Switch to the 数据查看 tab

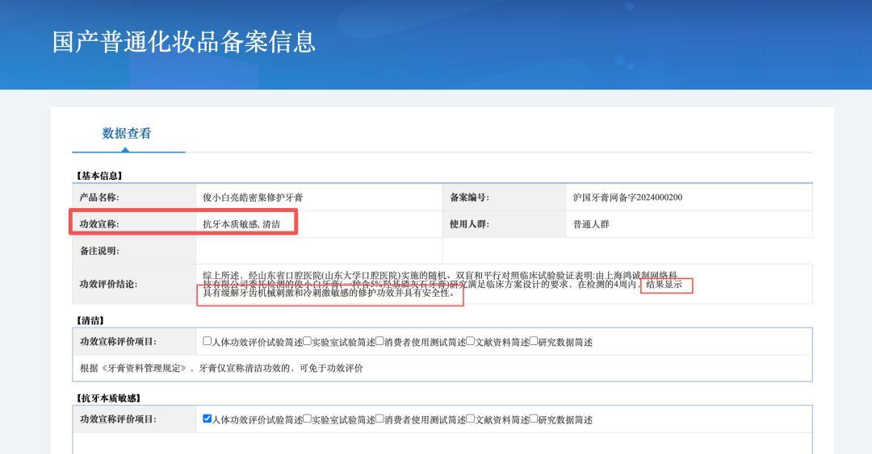click(127, 133)
